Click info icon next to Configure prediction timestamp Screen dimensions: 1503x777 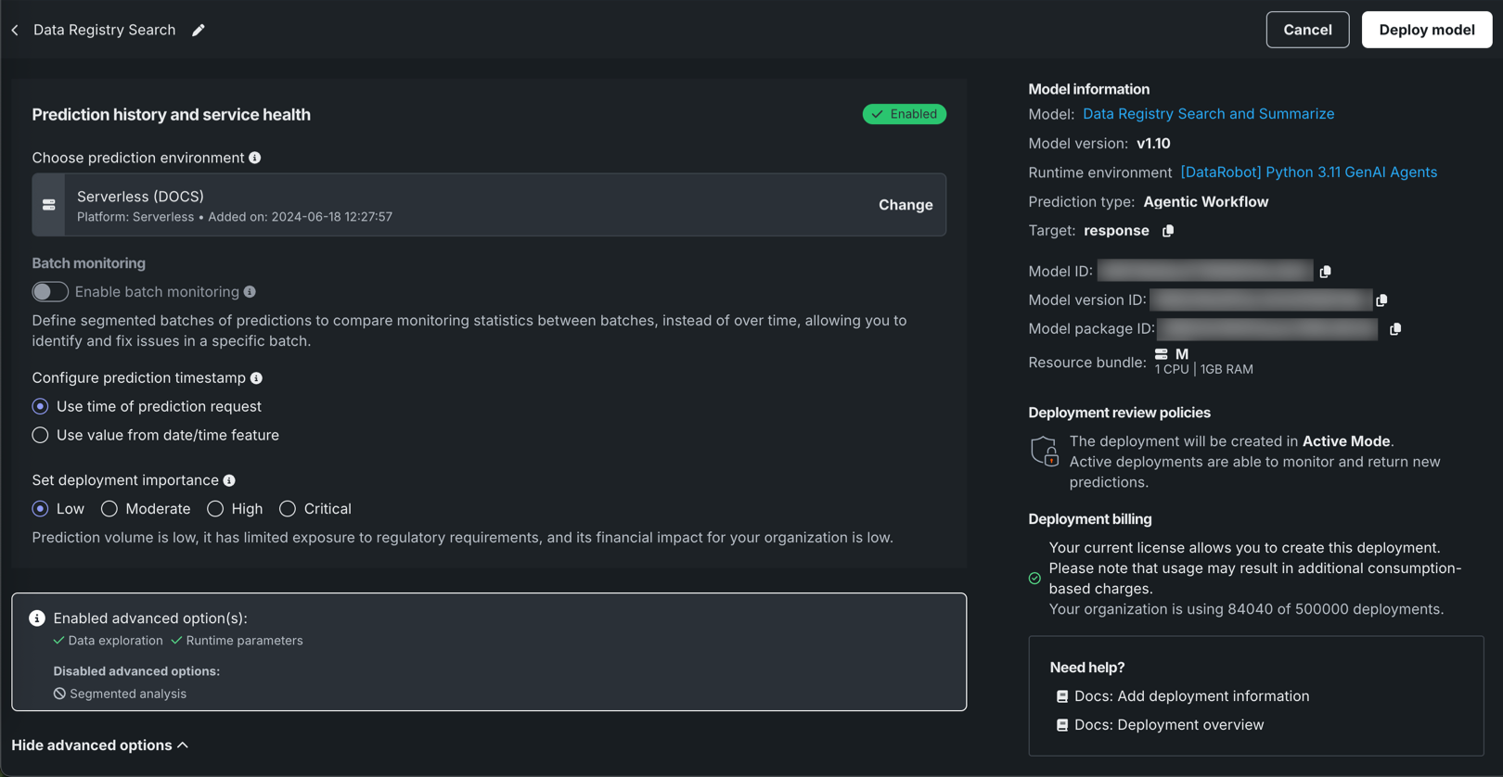tap(256, 378)
